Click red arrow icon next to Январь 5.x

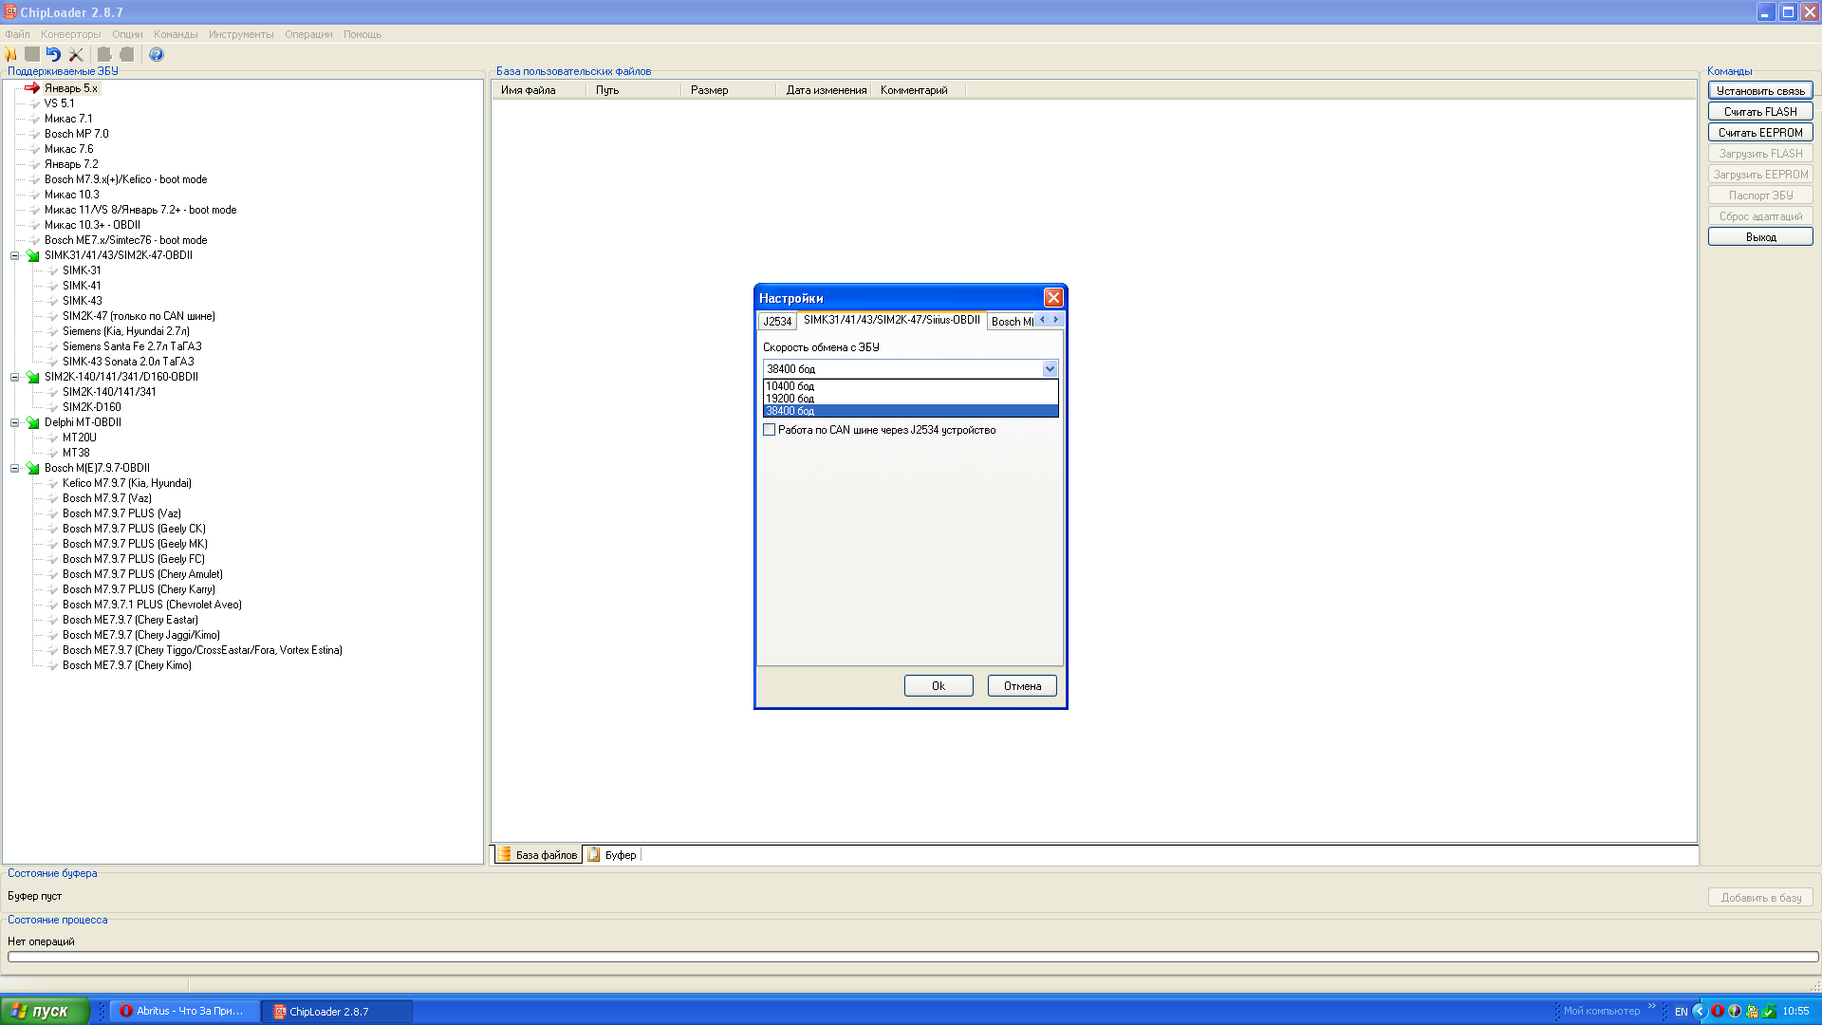point(32,88)
